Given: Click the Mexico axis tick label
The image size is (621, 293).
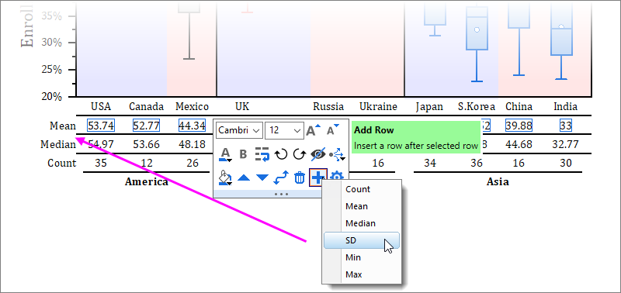Looking at the screenshot, I should tap(192, 106).
